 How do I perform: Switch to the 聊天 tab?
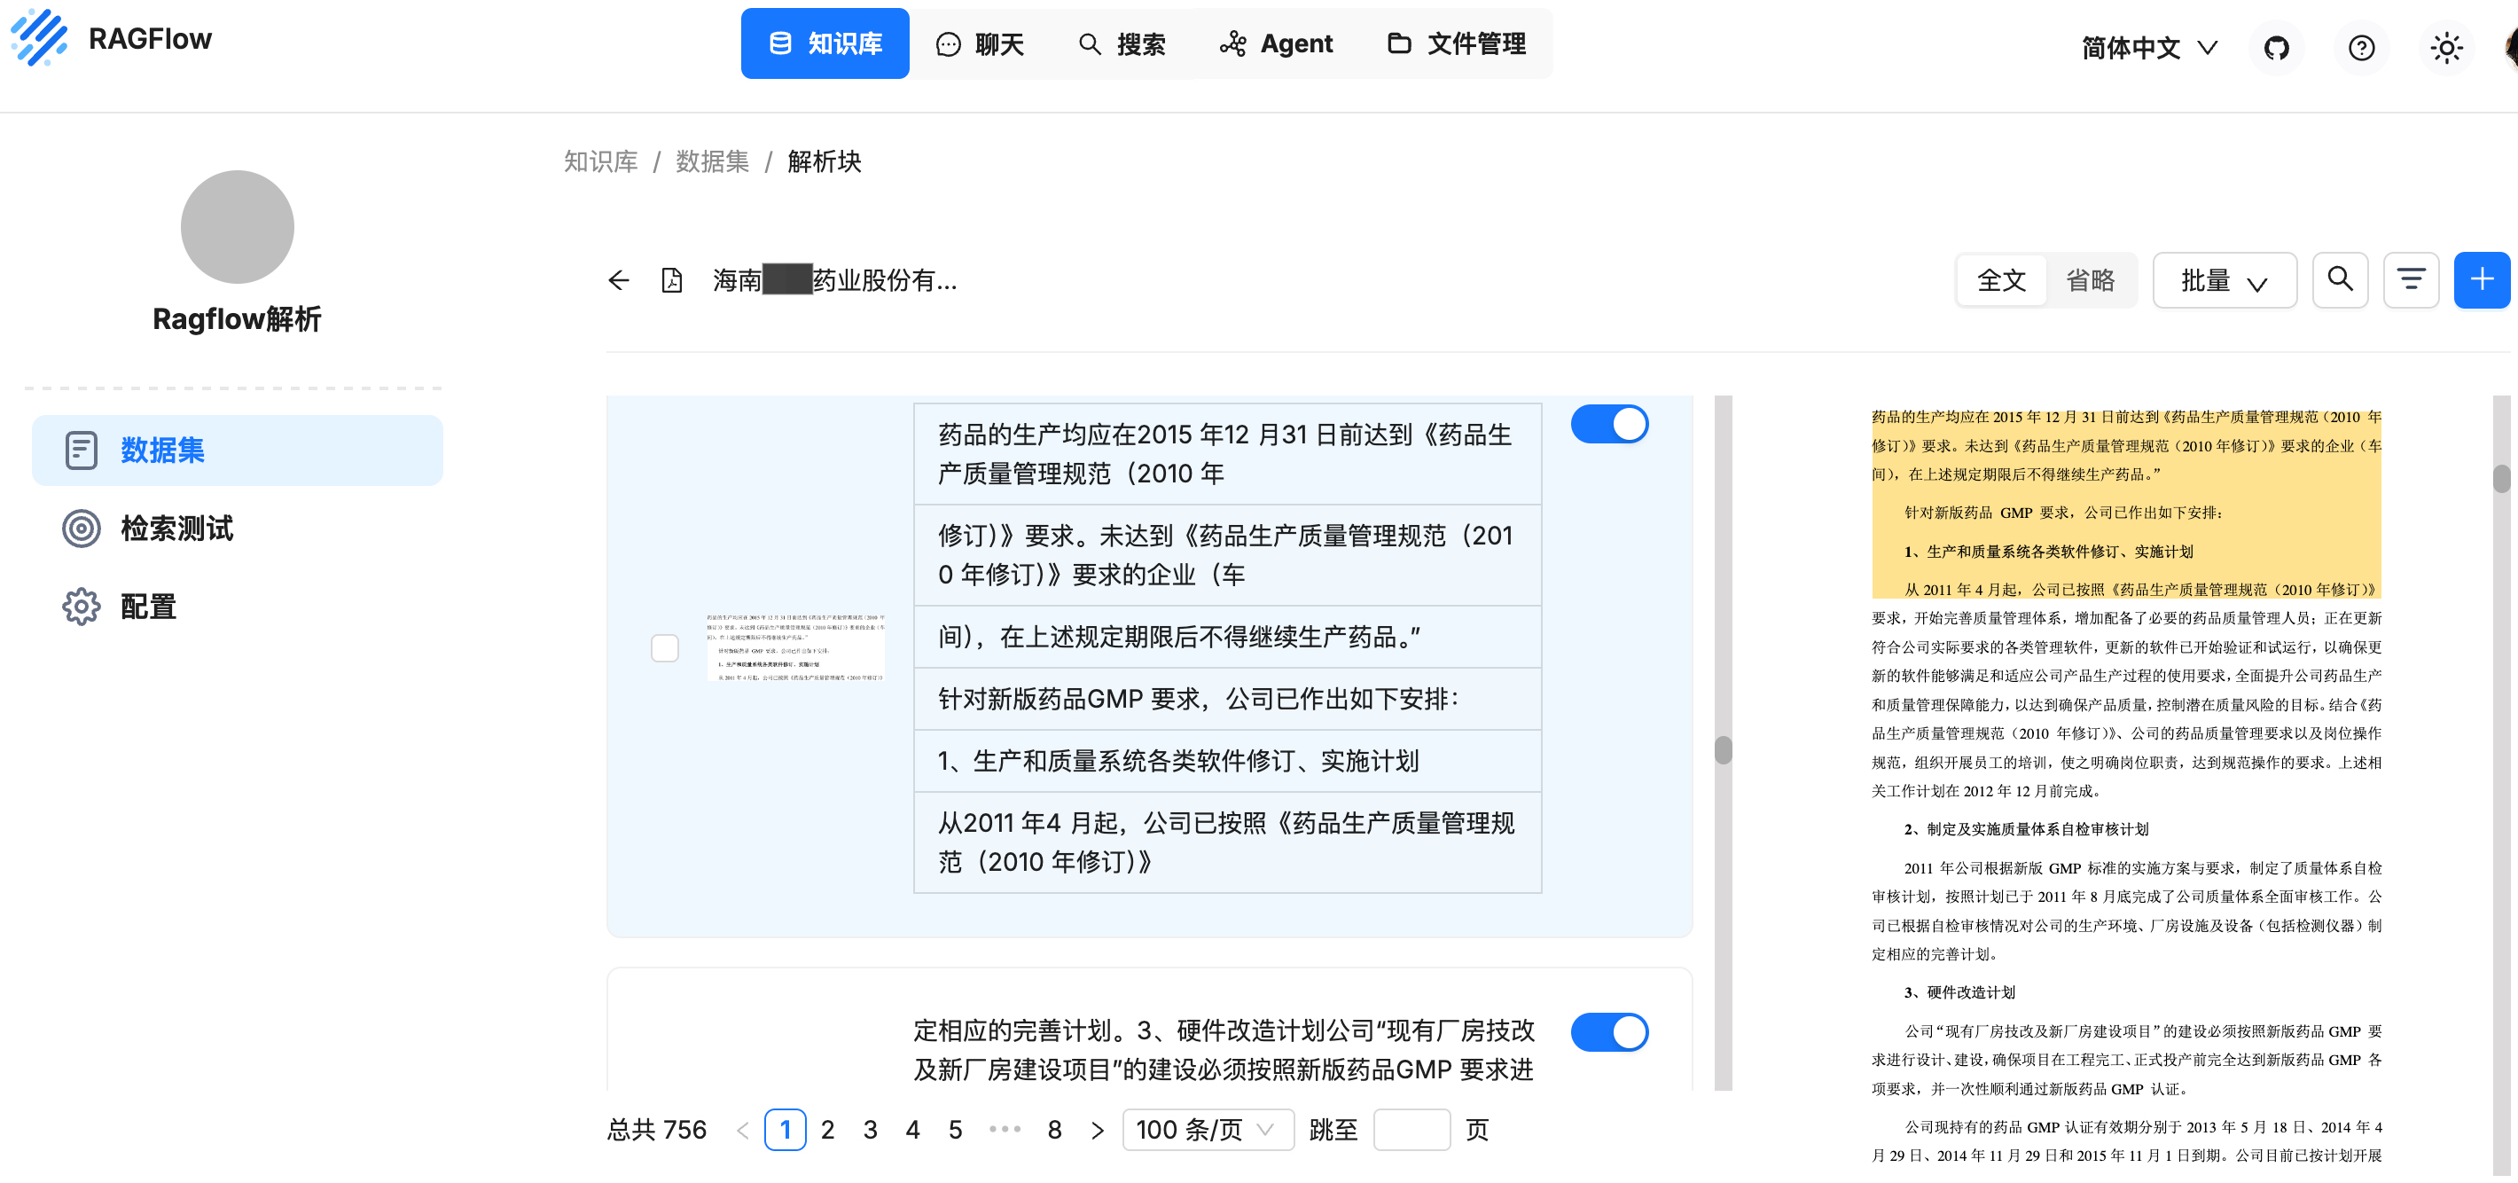(x=981, y=43)
